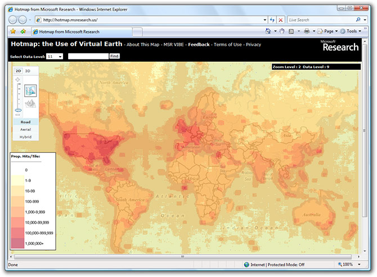
Task: Expand the feeds button dropdown arrow
Action: pos(299,31)
